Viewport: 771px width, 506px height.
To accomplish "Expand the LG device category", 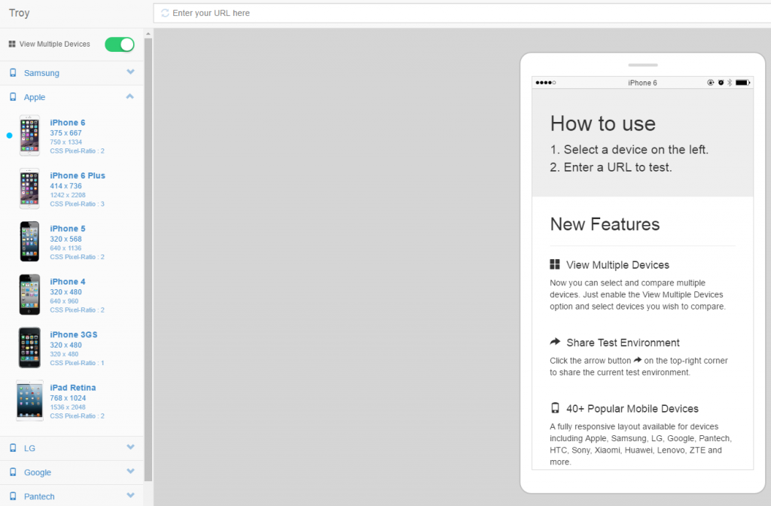I will pyautogui.click(x=130, y=447).
